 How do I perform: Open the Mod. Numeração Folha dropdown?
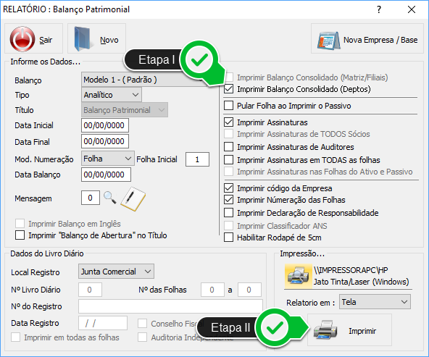(108, 159)
